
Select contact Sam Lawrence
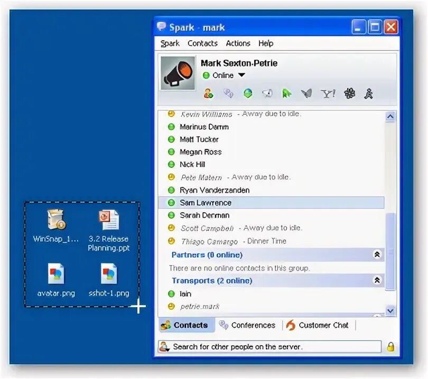tap(271, 203)
